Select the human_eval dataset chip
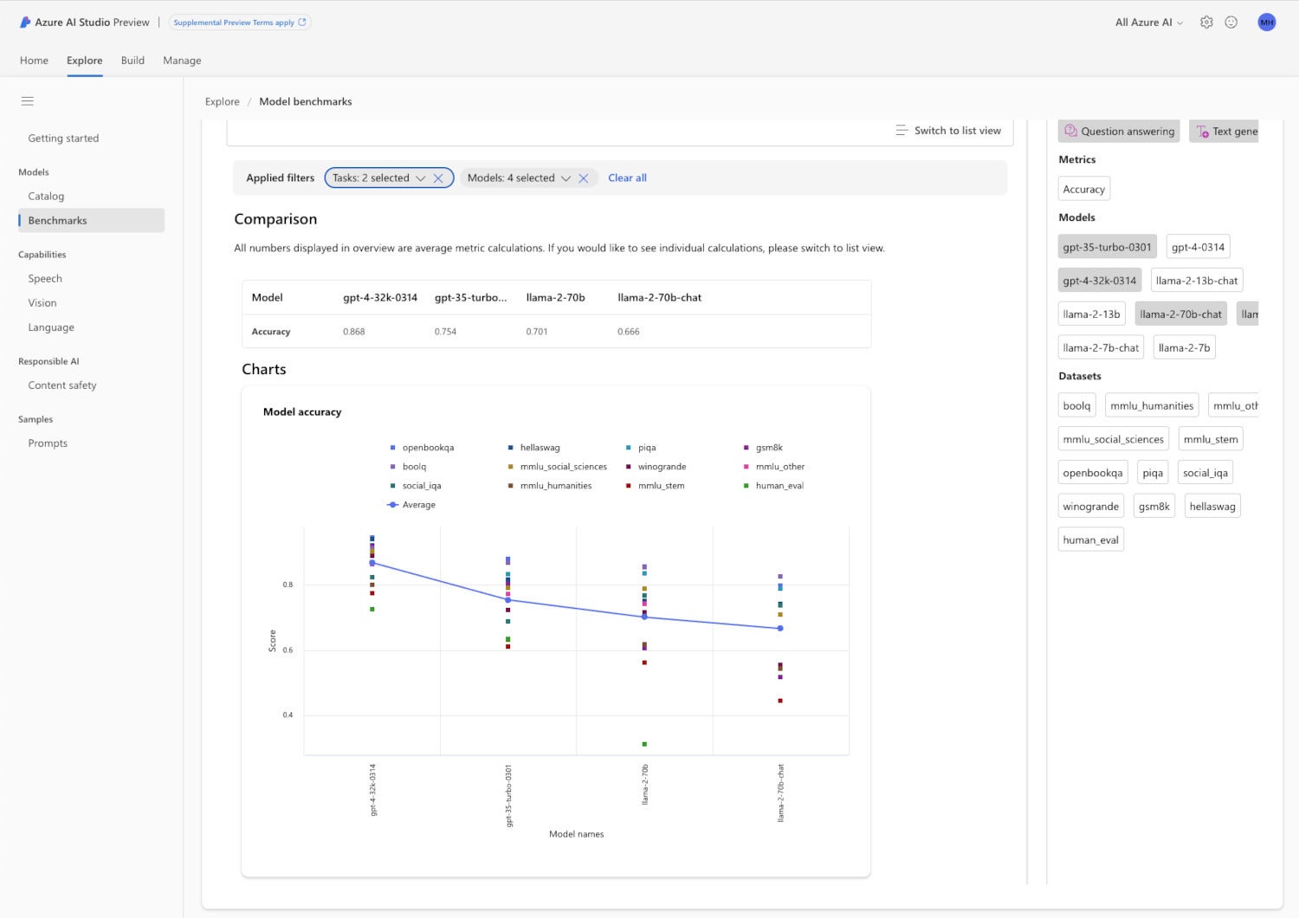The height and width of the screenshot is (918, 1299). tap(1090, 540)
